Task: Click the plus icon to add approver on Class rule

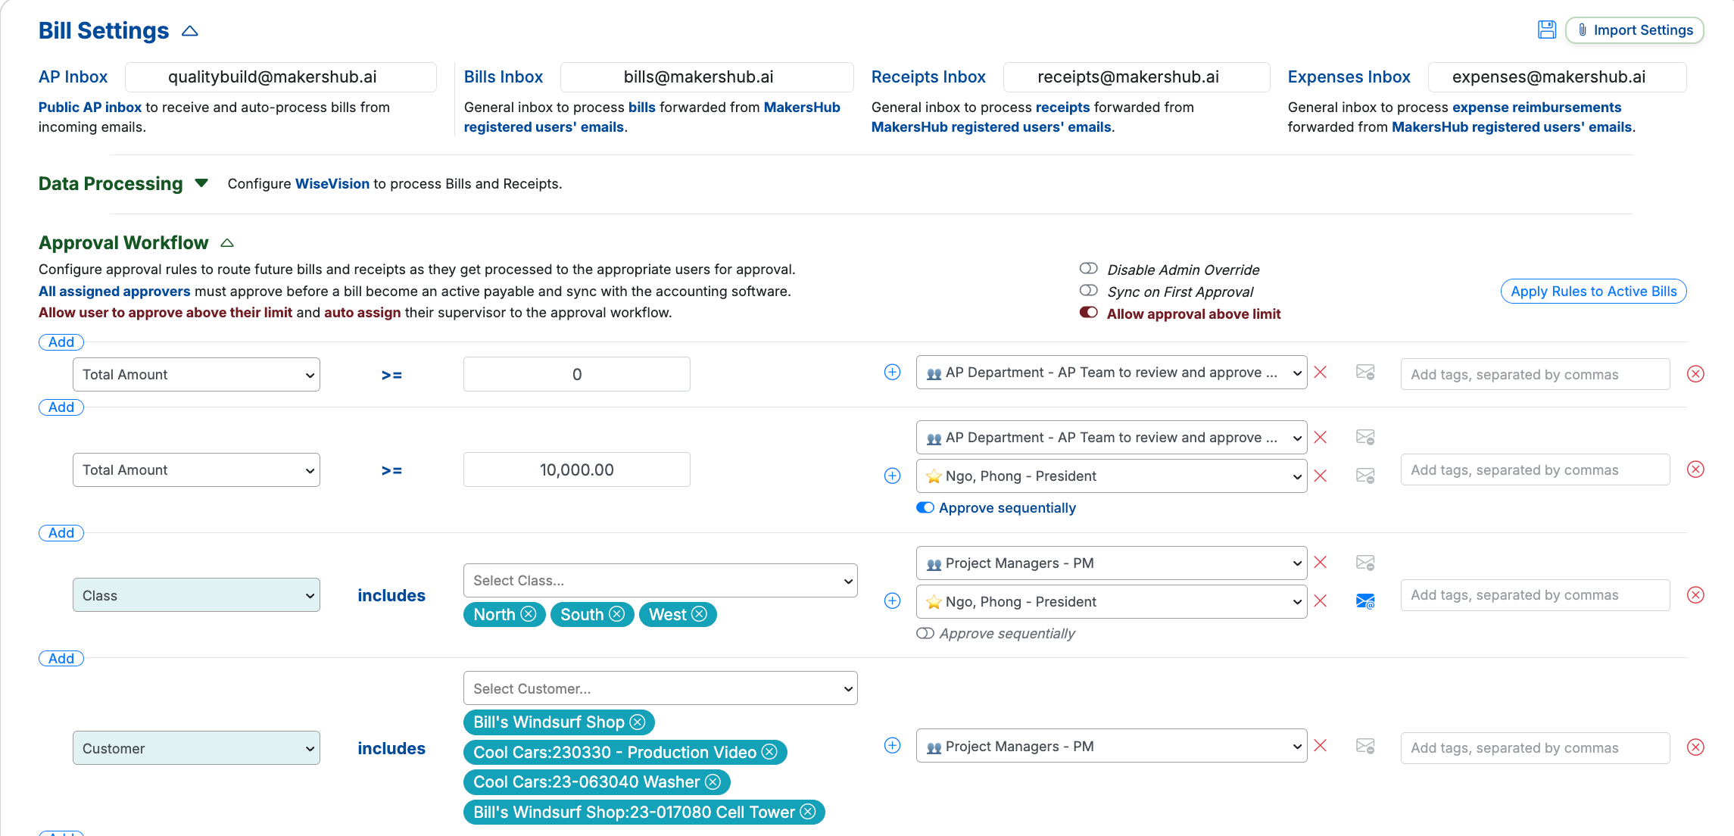Action: 892,600
